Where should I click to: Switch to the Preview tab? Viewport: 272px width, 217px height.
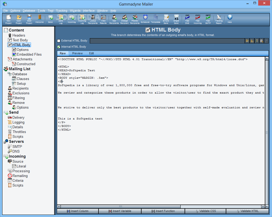[x=77, y=53]
